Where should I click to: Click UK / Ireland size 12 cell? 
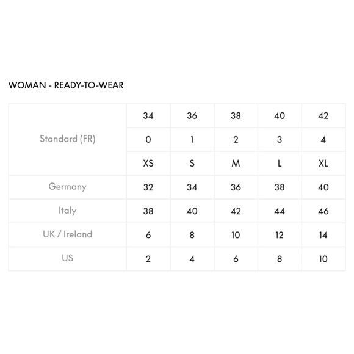pos(280,235)
